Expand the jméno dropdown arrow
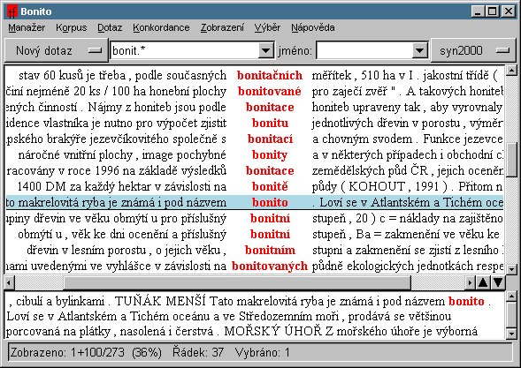Screen dimensions: 521x368 pos(419,50)
